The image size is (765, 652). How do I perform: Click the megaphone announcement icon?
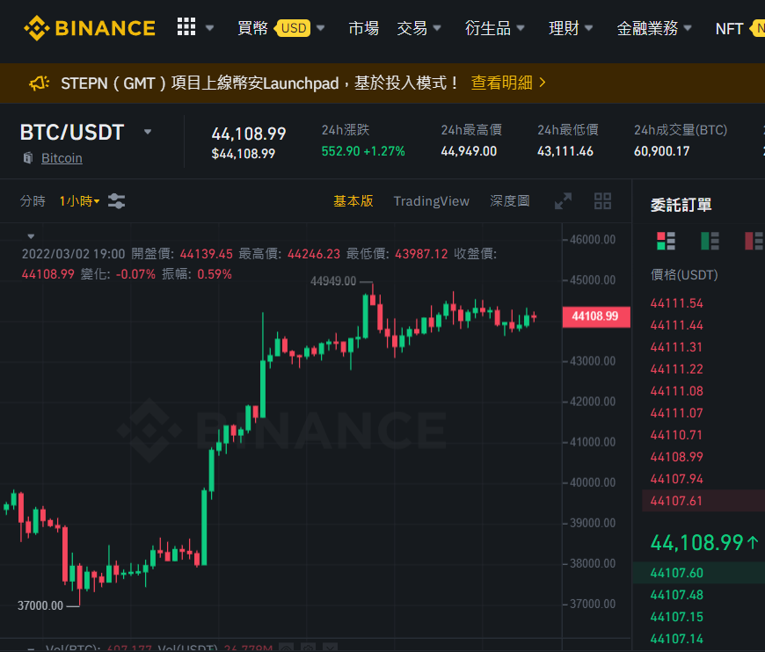click(x=39, y=83)
